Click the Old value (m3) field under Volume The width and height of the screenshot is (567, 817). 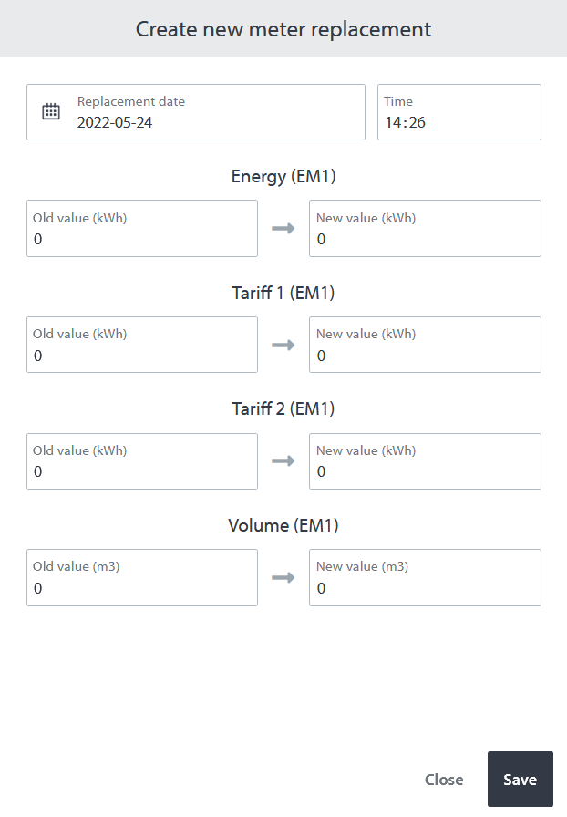click(x=141, y=577)
